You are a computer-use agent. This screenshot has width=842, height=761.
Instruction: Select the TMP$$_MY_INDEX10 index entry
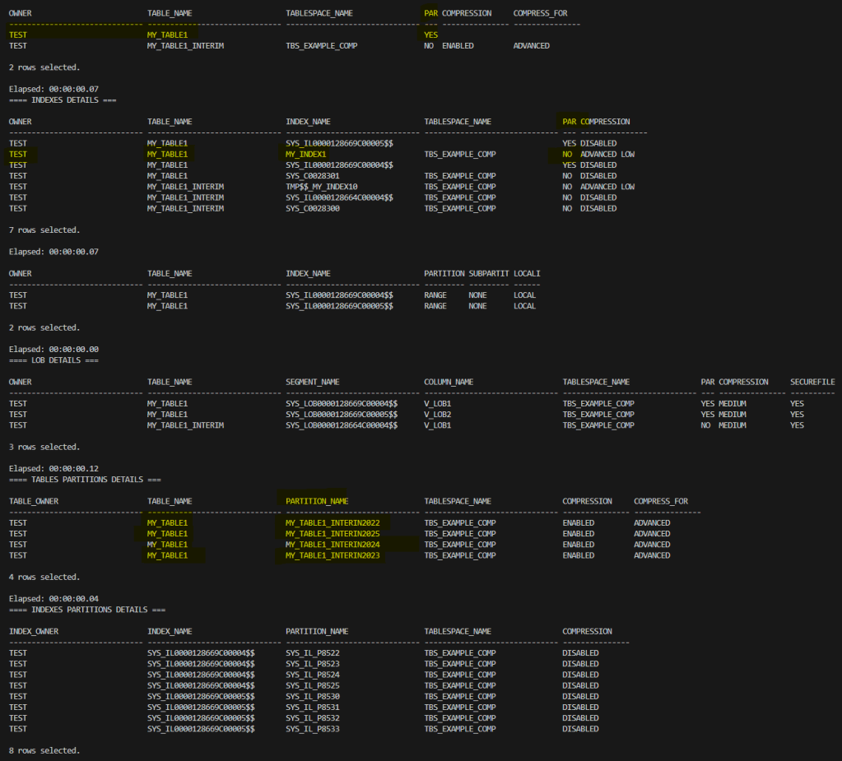pyautogui.click(x=322, y=187)
